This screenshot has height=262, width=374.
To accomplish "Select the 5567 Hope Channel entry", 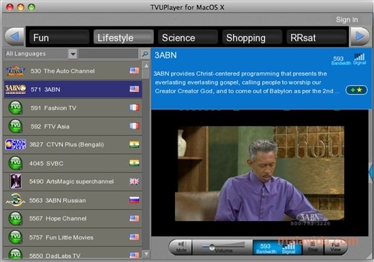I will click(73, 218).
